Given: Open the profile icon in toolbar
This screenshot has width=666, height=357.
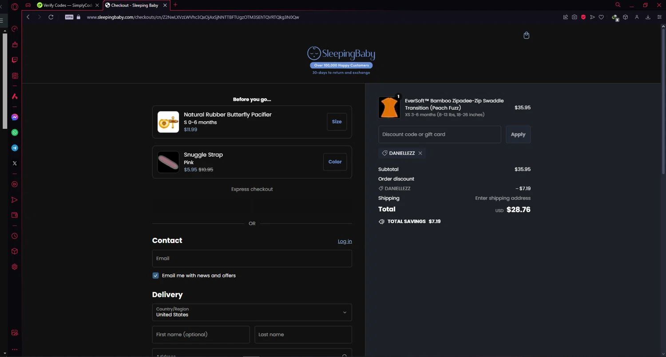Looking at the screenshot, I should 637,17.
